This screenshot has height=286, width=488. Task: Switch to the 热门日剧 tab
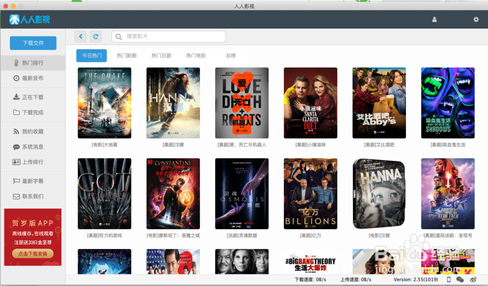click(x=161, y=56)
